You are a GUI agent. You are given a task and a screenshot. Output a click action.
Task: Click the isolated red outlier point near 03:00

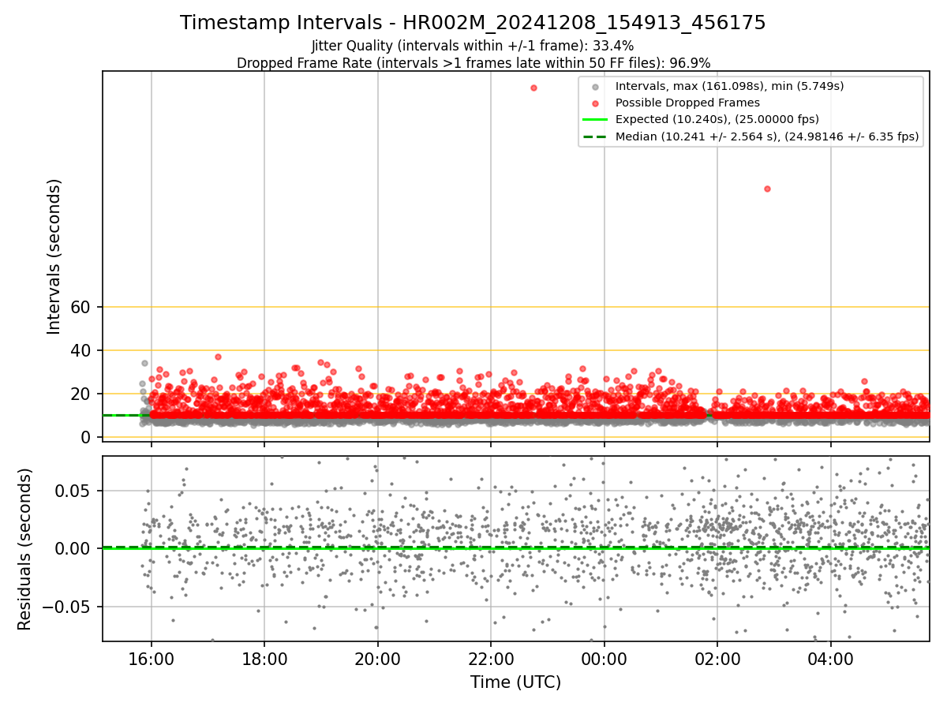767,189
